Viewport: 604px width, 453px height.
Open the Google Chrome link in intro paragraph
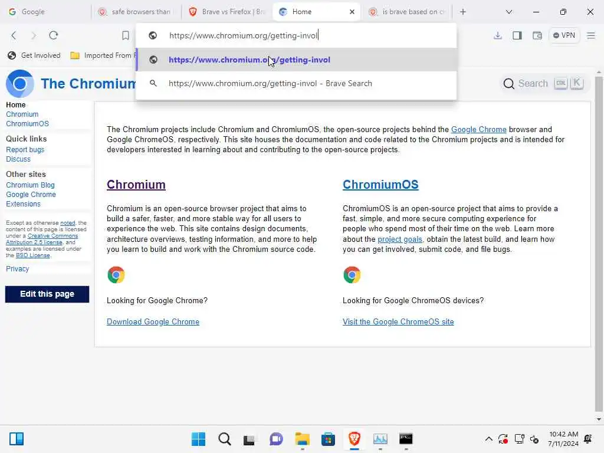[478, 129]
